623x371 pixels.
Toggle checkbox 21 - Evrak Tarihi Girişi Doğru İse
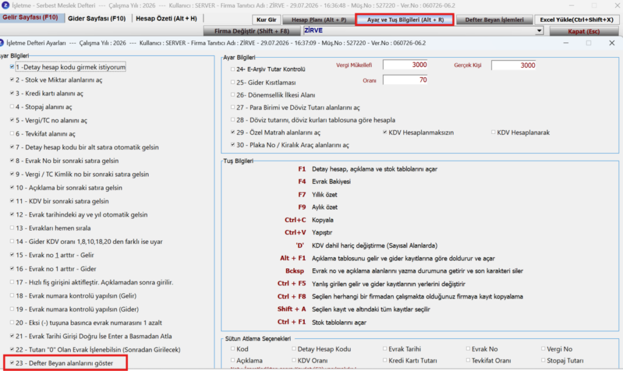pyautogui.click(x=12, y=336)
